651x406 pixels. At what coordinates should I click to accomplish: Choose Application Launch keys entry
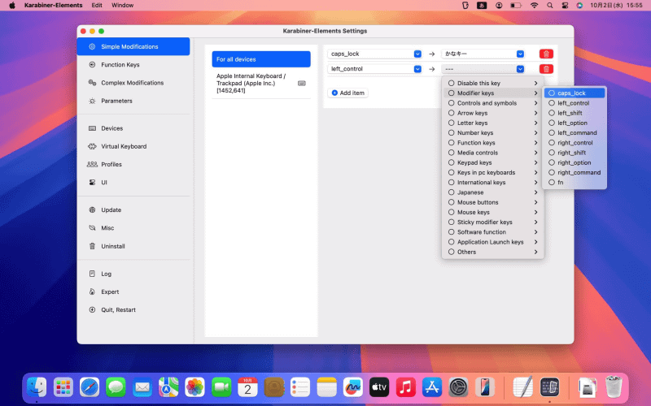[x=493, y=242]
